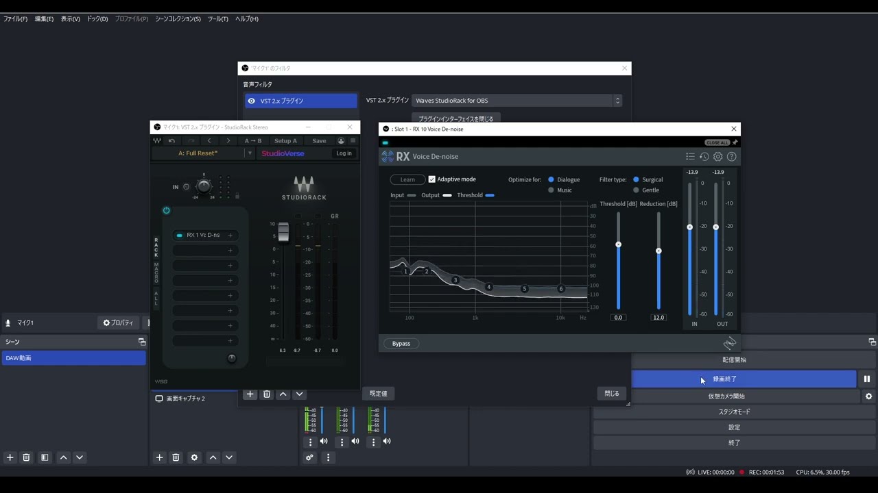Toggle bypass light on RX 1 Vc D-ns slot
The height and width of the screenshot is (493, 878).
[180, 236]
